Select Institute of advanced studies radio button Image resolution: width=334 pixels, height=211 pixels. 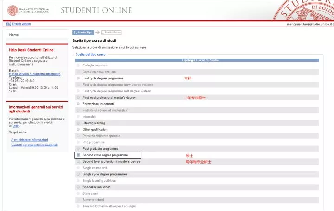[x=78, y=110]
